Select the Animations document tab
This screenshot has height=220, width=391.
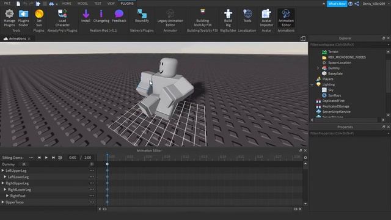tap(17, 38)
